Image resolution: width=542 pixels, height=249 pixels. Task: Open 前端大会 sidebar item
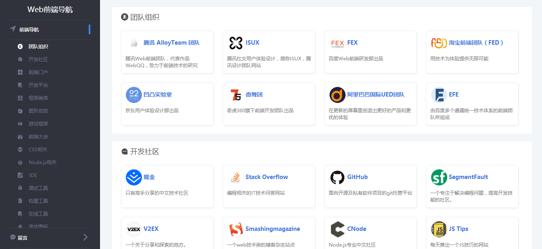coord(38,137)
